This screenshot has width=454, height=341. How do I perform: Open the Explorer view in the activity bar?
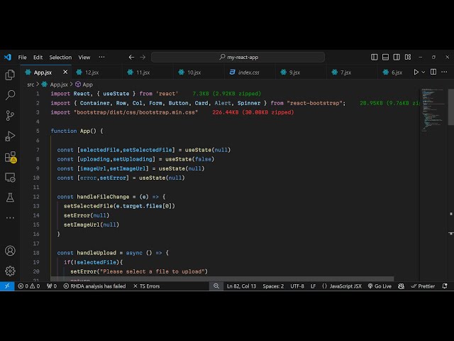pyautogui.click(x=10, y=75)
